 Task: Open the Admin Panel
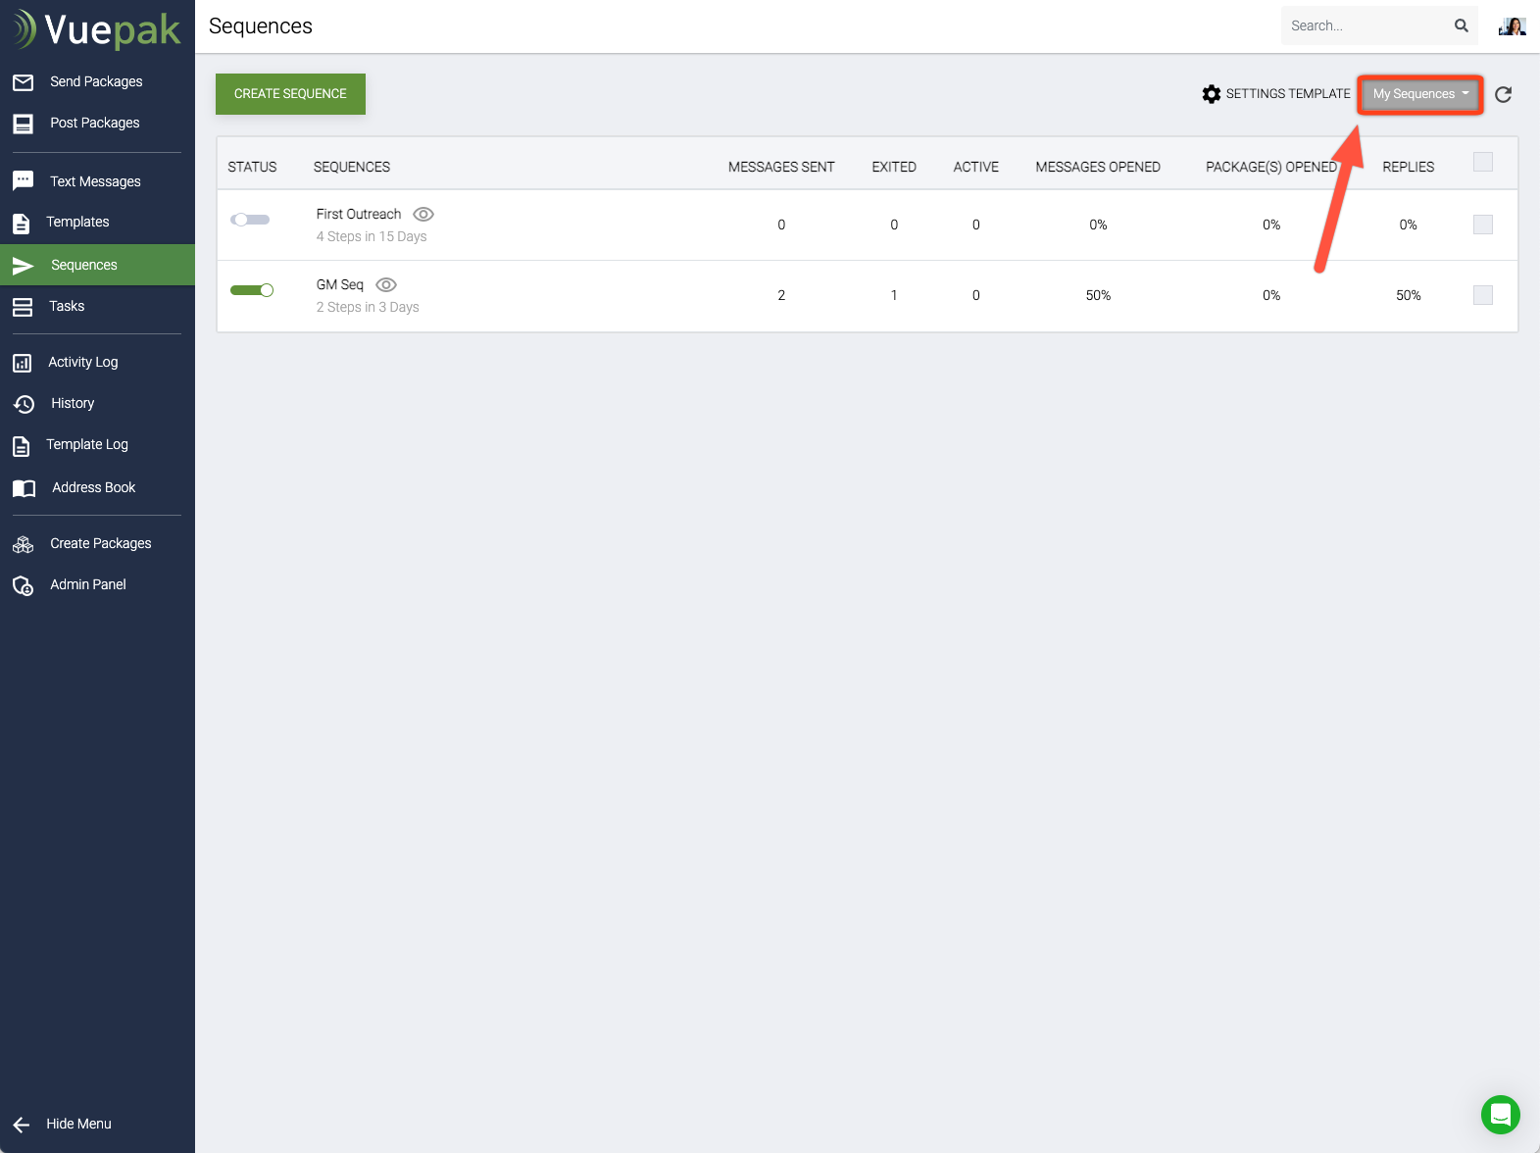(87, 584)
